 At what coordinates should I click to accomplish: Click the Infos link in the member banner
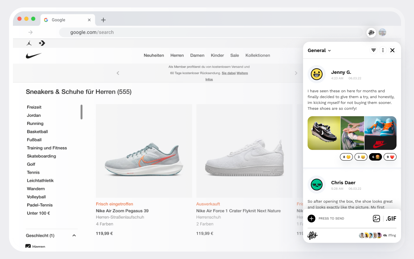click(x=209, y=79)
